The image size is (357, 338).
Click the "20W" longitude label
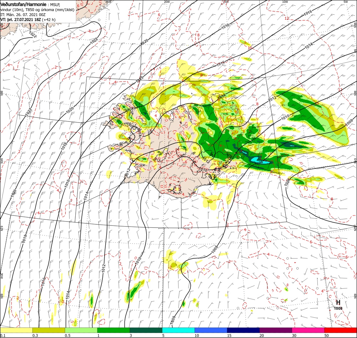tap(167, 2)
